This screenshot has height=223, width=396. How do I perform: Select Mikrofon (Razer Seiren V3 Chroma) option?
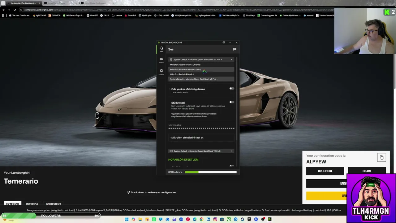(201, 65)
